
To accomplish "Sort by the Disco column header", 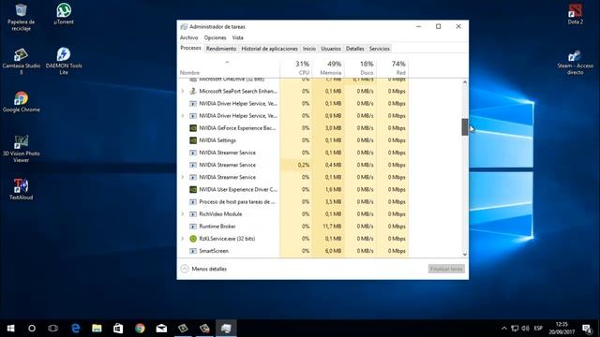I will [x=360, y=67].
